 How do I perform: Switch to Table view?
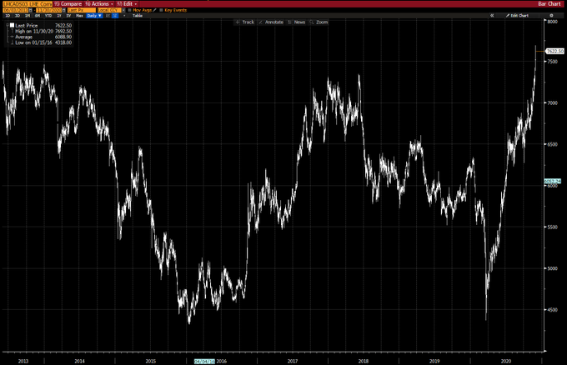point(138,16)
